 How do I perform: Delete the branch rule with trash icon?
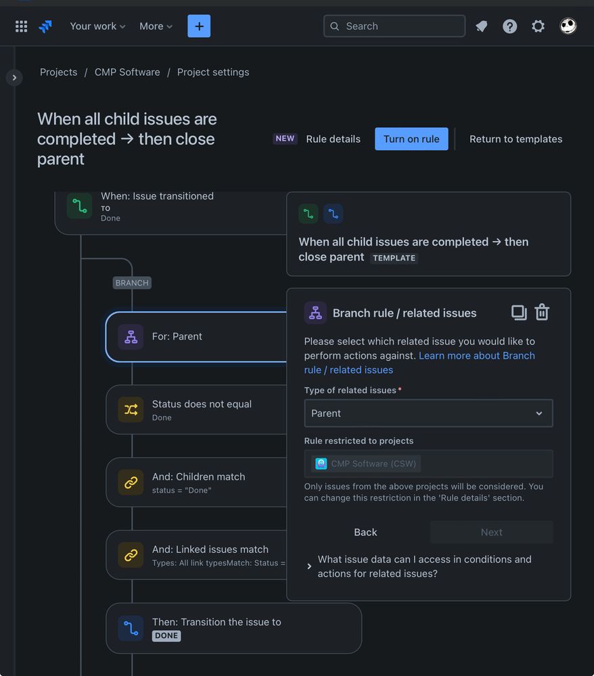pos(542,313)
